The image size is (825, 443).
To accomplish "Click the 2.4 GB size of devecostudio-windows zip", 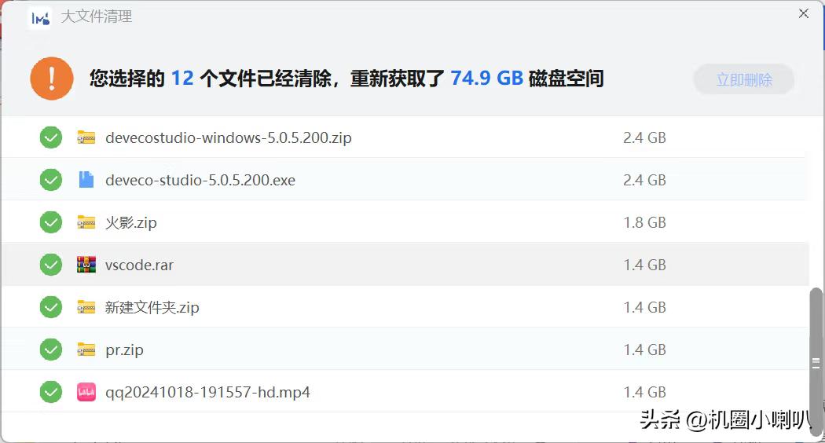I will [644, 137].
